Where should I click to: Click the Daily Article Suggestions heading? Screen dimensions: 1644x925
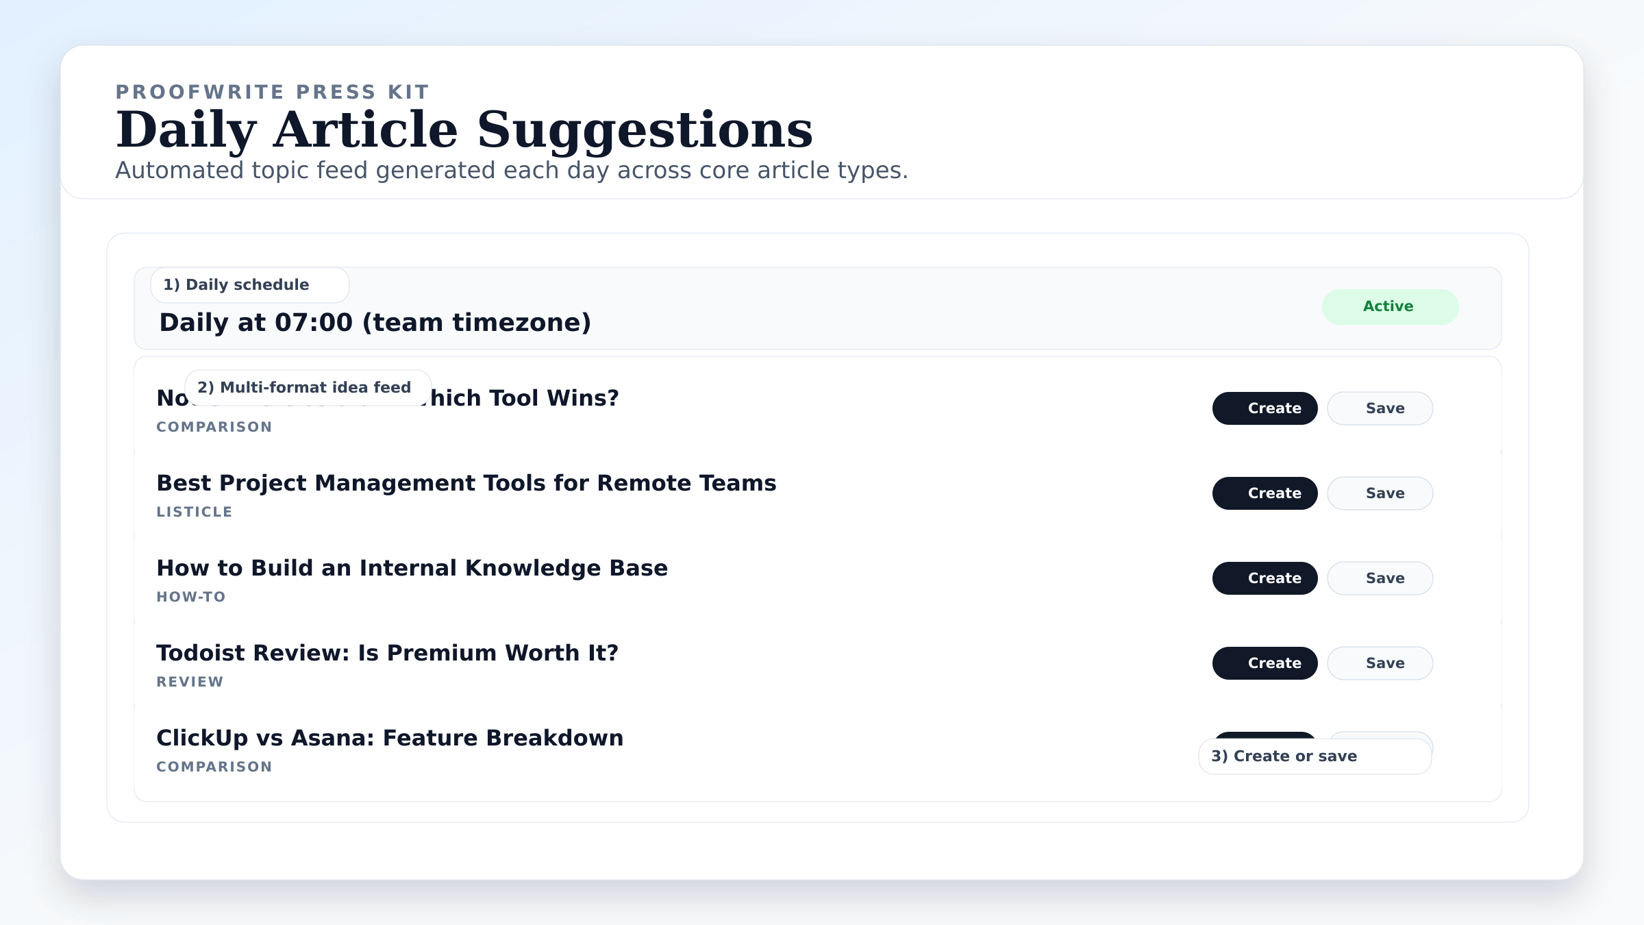(x=466, y=130)
